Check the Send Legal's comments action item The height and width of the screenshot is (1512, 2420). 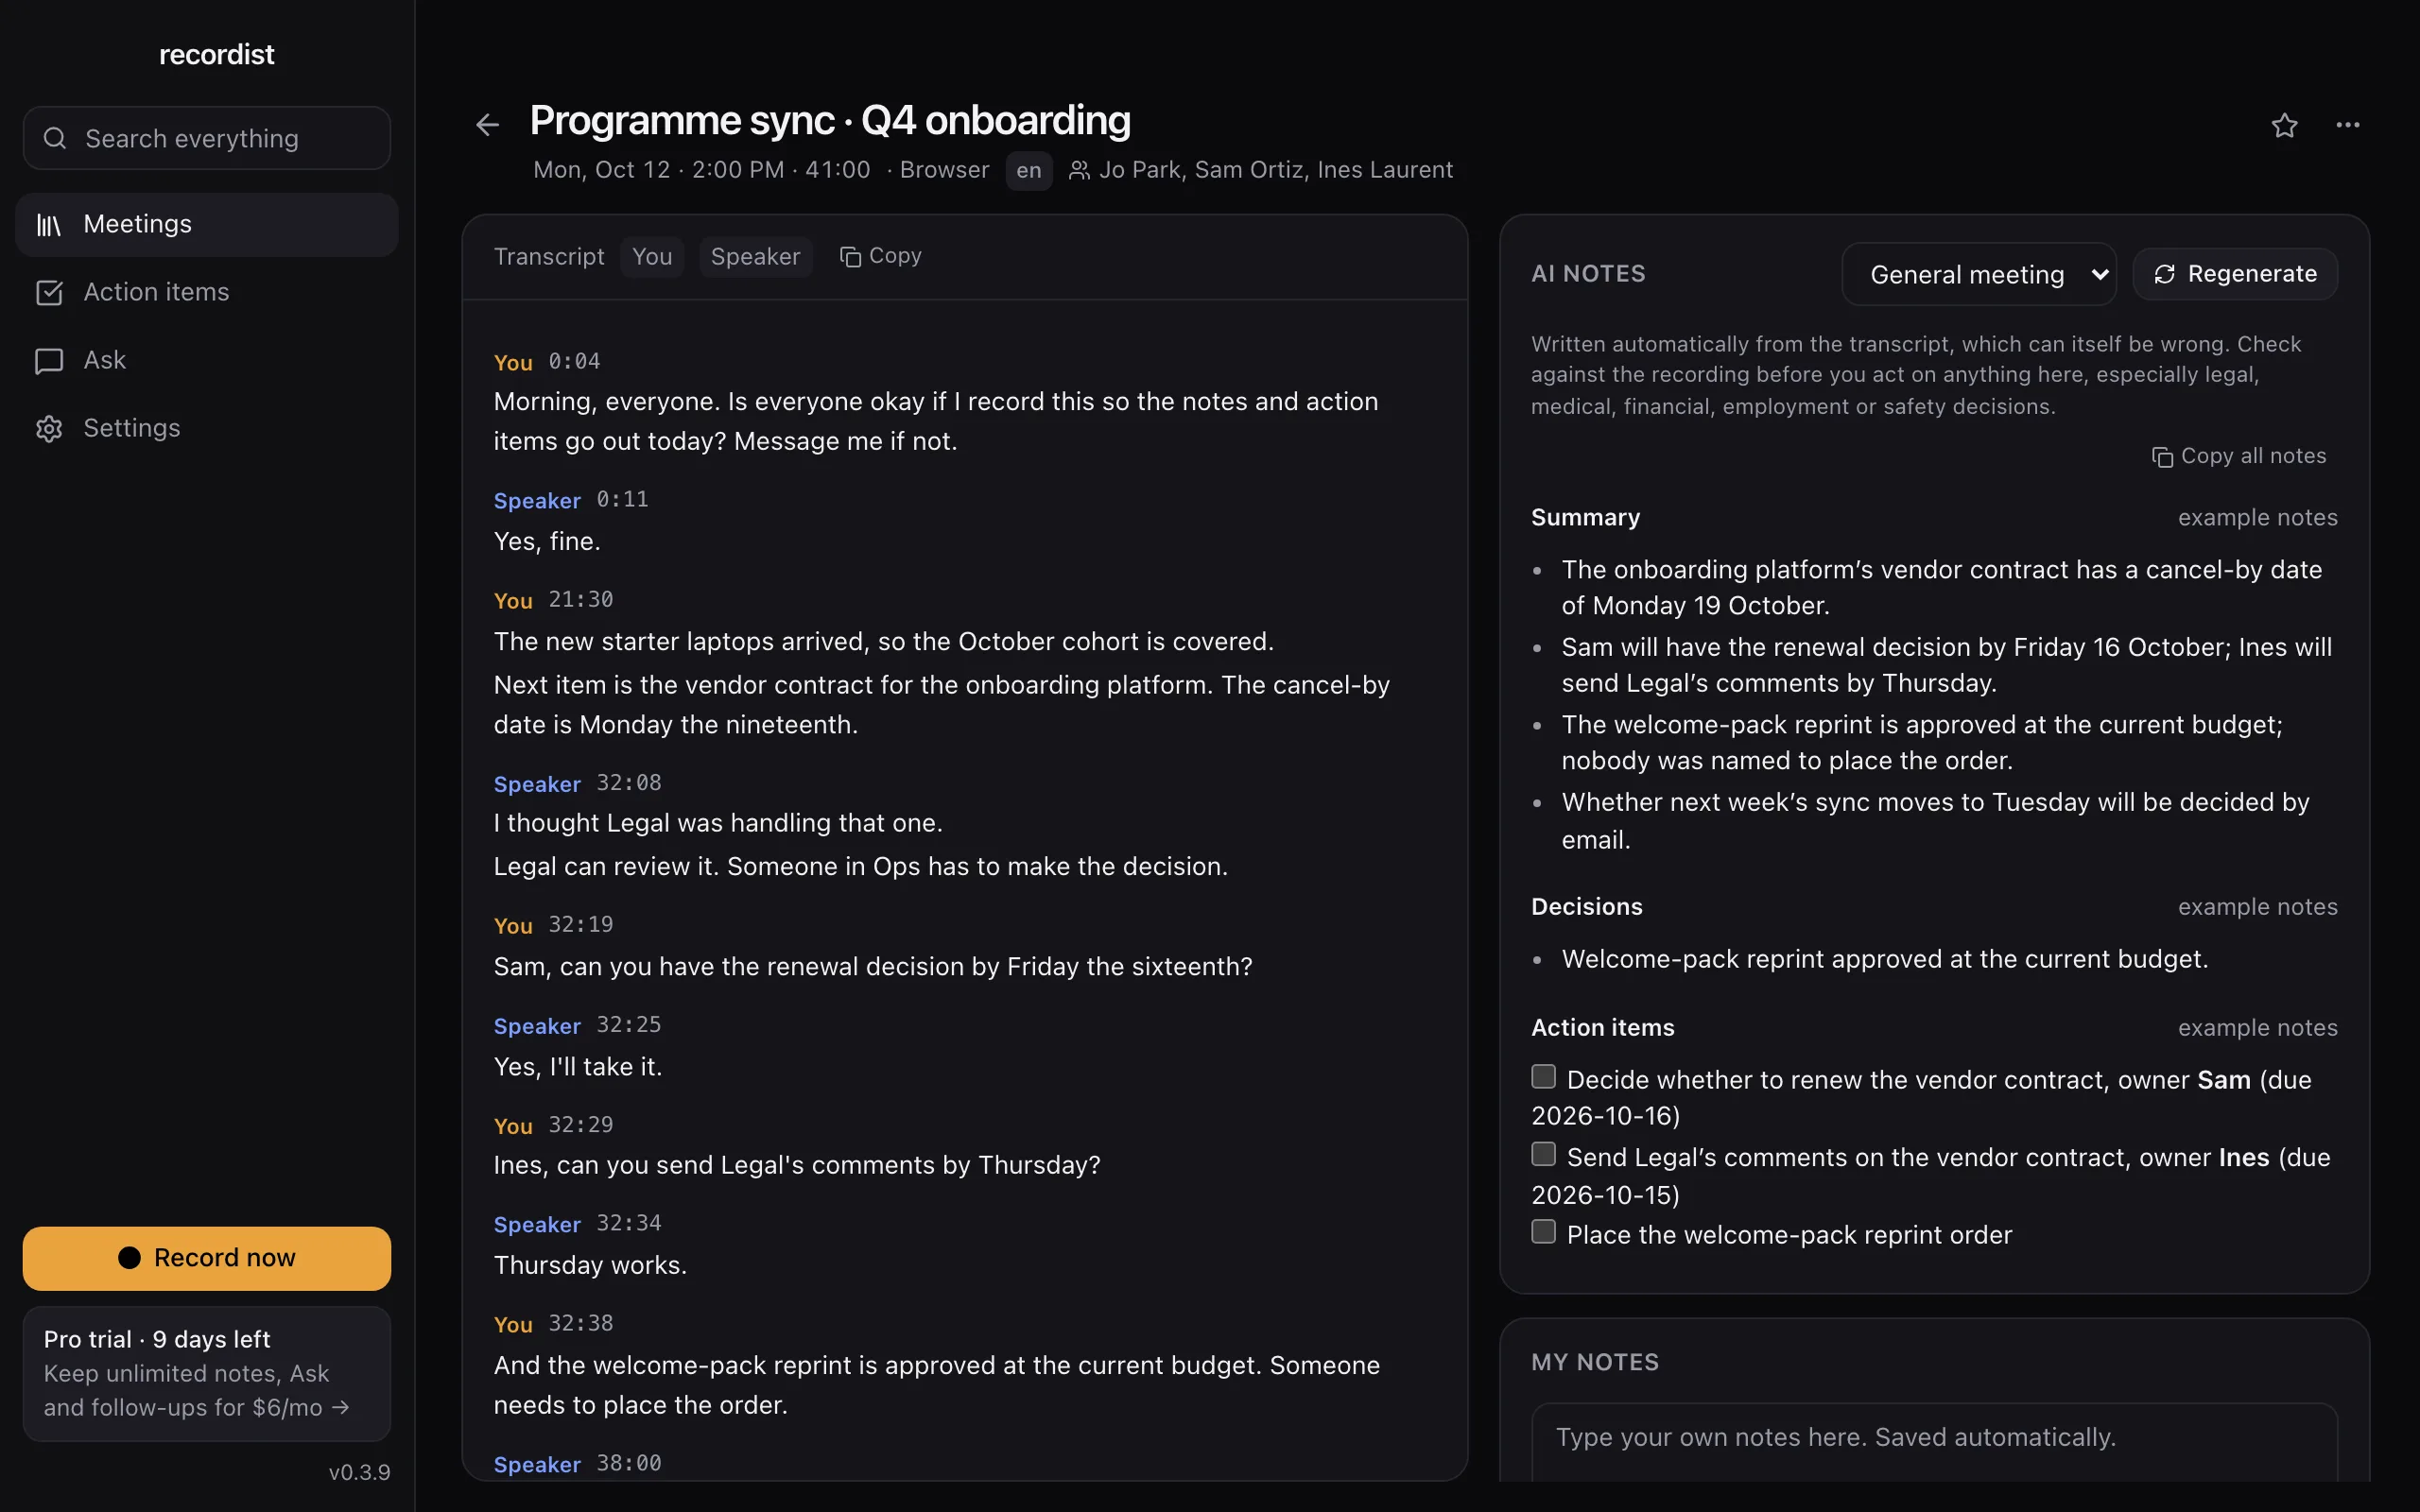pos(1543,1154)
